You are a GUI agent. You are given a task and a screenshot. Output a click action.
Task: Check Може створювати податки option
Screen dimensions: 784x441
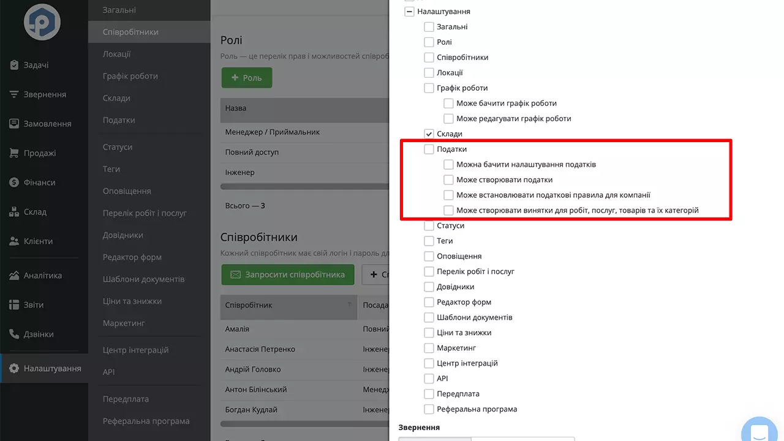tap(449, 179)
